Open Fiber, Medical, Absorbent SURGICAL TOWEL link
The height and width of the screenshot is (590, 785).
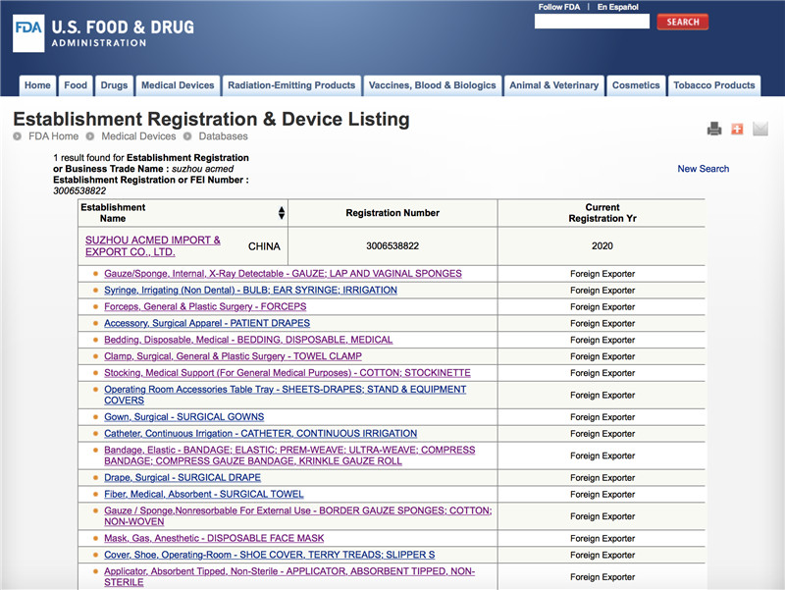204,494
